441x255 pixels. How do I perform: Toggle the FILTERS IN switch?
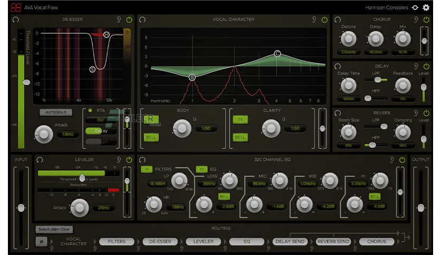point(147,169)
